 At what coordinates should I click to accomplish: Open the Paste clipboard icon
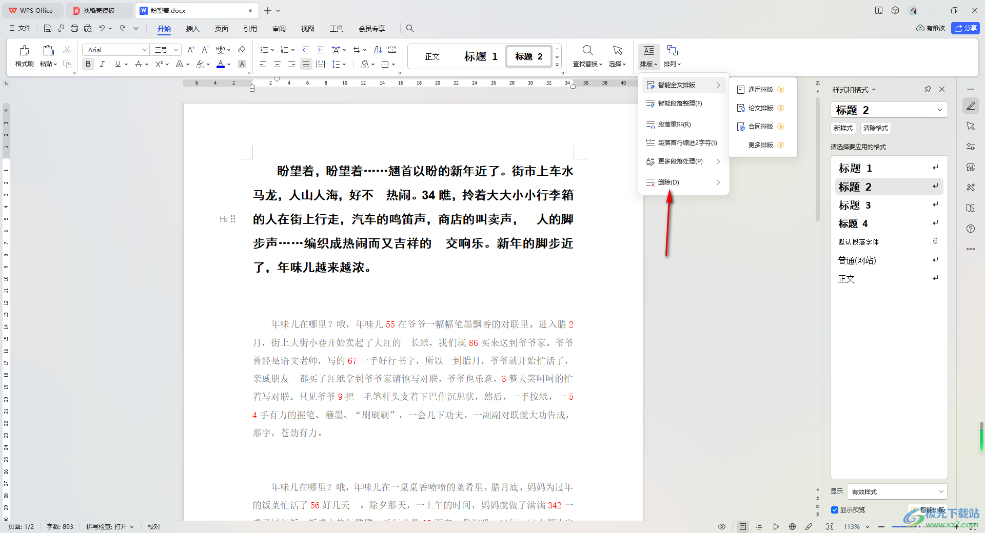(x=48, y=50)
